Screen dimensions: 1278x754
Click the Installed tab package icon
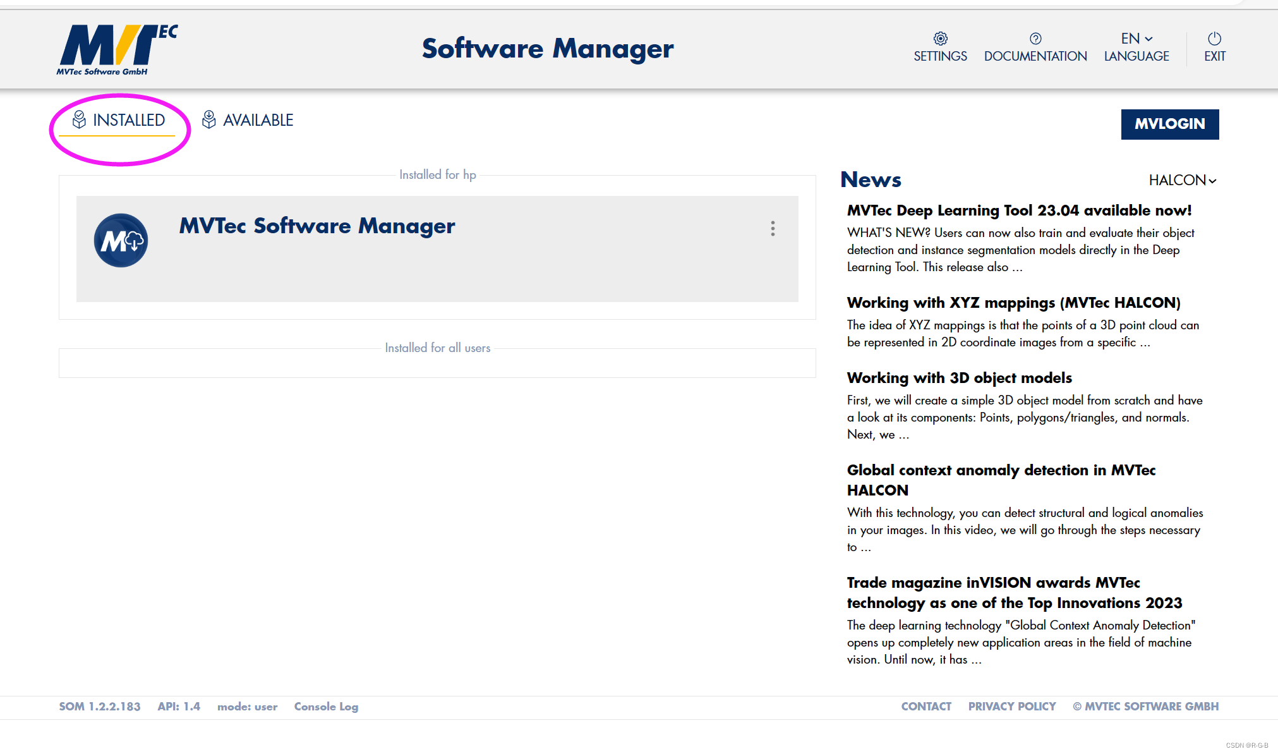click(x=79, y=119)
